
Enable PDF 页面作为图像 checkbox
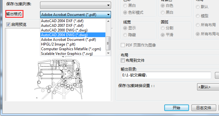tap(123, 45)
